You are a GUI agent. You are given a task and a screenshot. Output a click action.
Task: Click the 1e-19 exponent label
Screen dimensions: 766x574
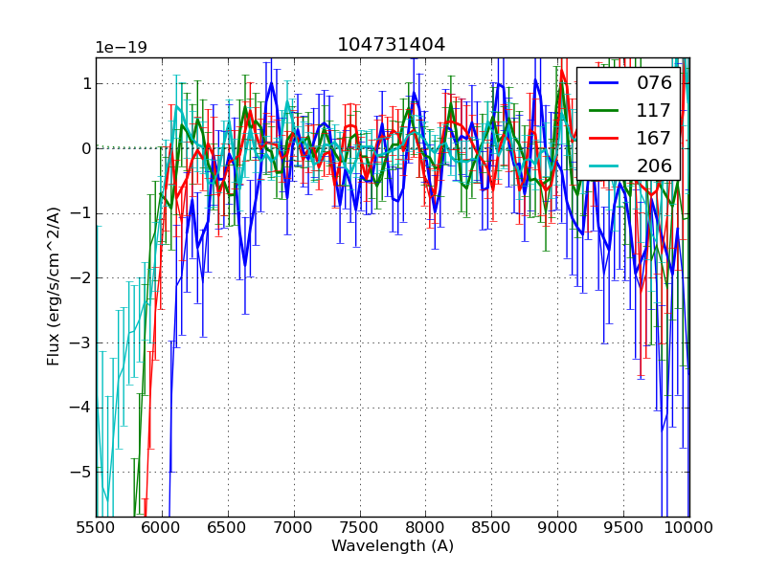(x=121, y=48)
